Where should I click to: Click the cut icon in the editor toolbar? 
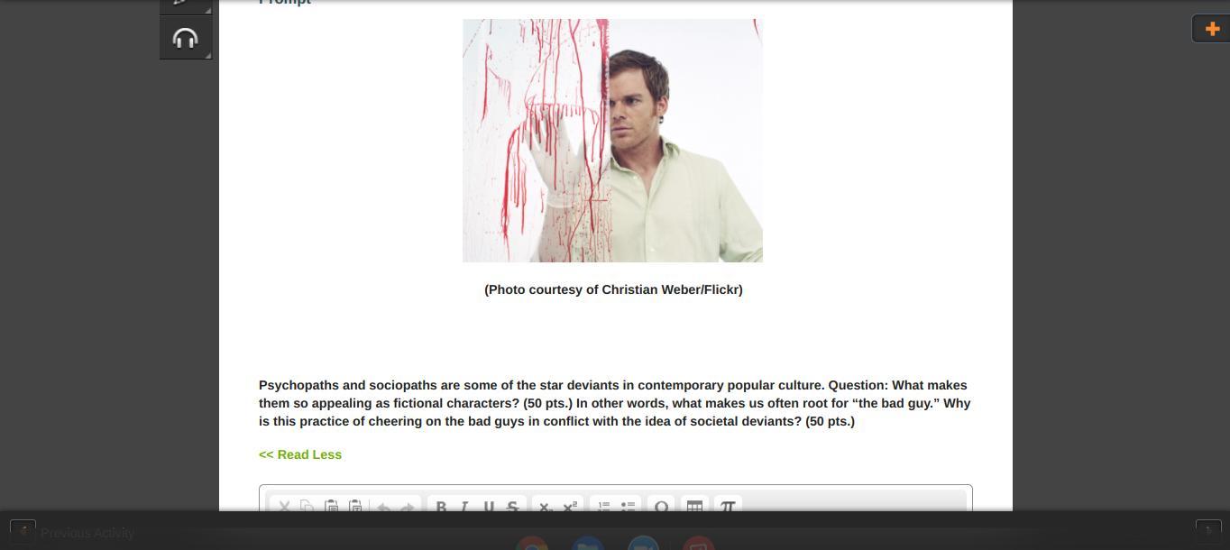click(x=284, y=507)
